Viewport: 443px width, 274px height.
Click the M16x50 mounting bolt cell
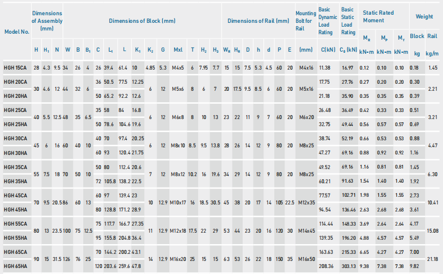[x=306, y=259]
